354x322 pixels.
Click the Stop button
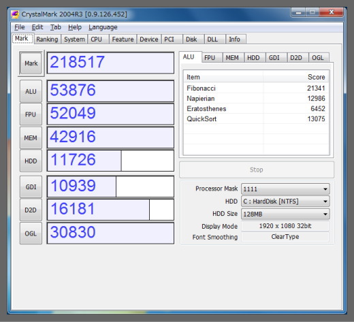coord(257,170)
